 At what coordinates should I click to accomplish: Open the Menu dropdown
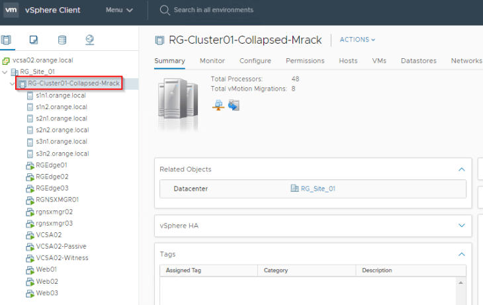119,10
